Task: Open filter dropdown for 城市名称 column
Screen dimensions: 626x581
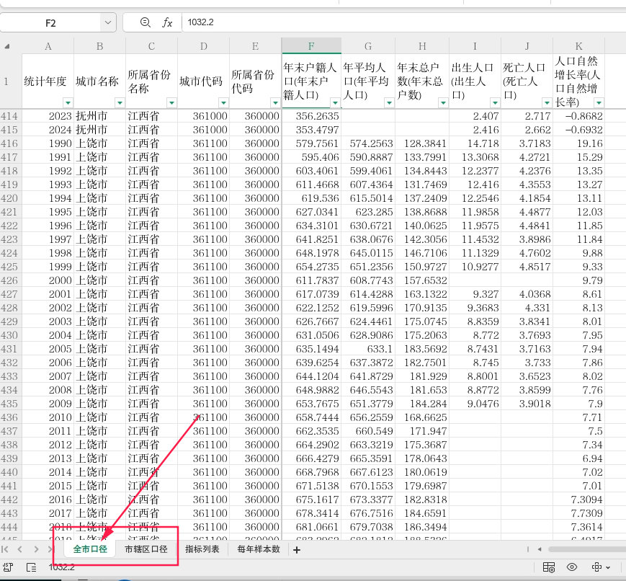Action: tap(120, 102)
